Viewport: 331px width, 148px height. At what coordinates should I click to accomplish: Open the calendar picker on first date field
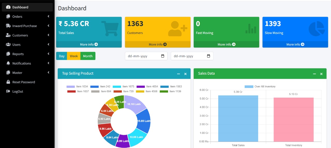pyautogui.click(x=163, y=56)
